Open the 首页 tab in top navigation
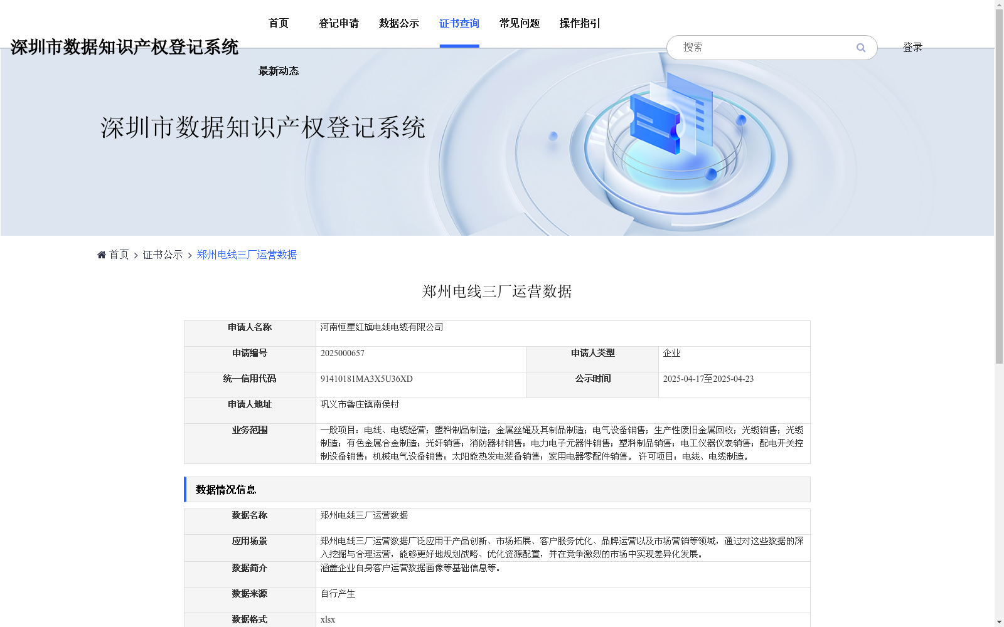Image resolution: width=1004 pixels, height=627 pixels. (279, 24)
